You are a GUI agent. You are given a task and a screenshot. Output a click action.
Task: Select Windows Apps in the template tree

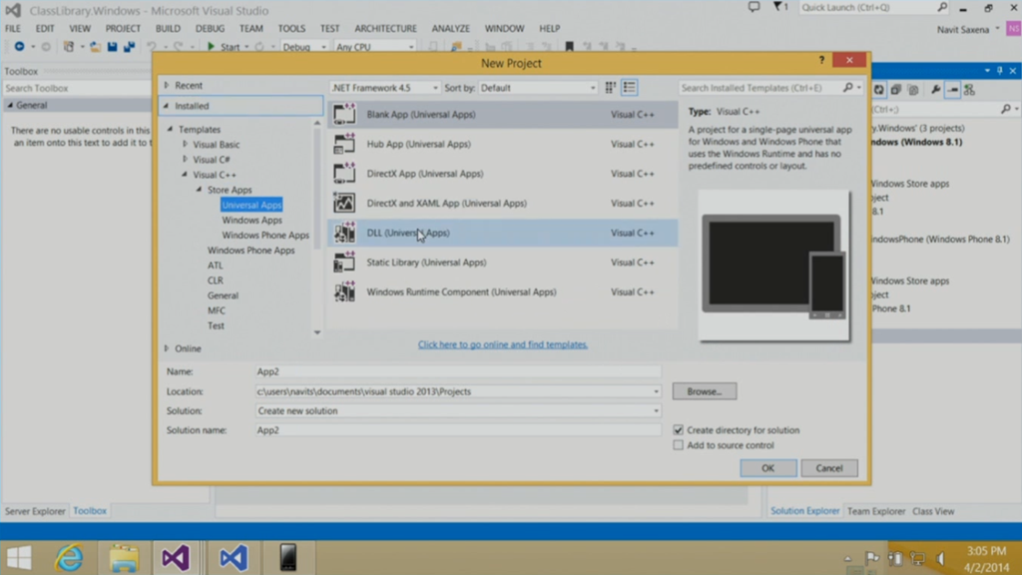252,221
